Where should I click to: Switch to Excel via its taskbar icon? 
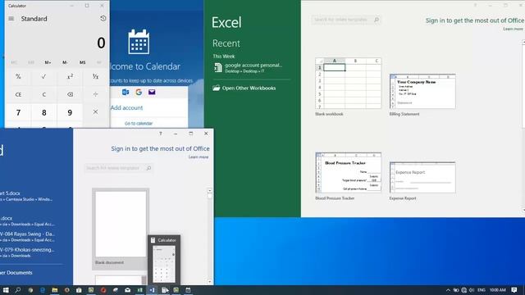point(140,290)
